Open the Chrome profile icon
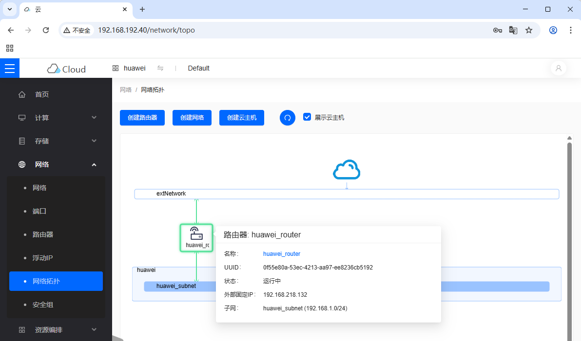 point(553,30)
